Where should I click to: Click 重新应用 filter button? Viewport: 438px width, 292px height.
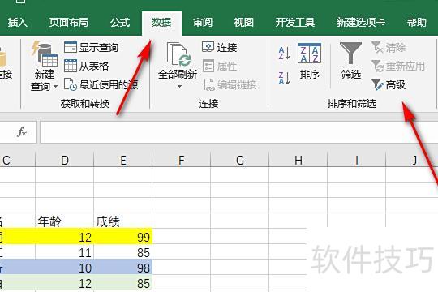tap(398, 67)
